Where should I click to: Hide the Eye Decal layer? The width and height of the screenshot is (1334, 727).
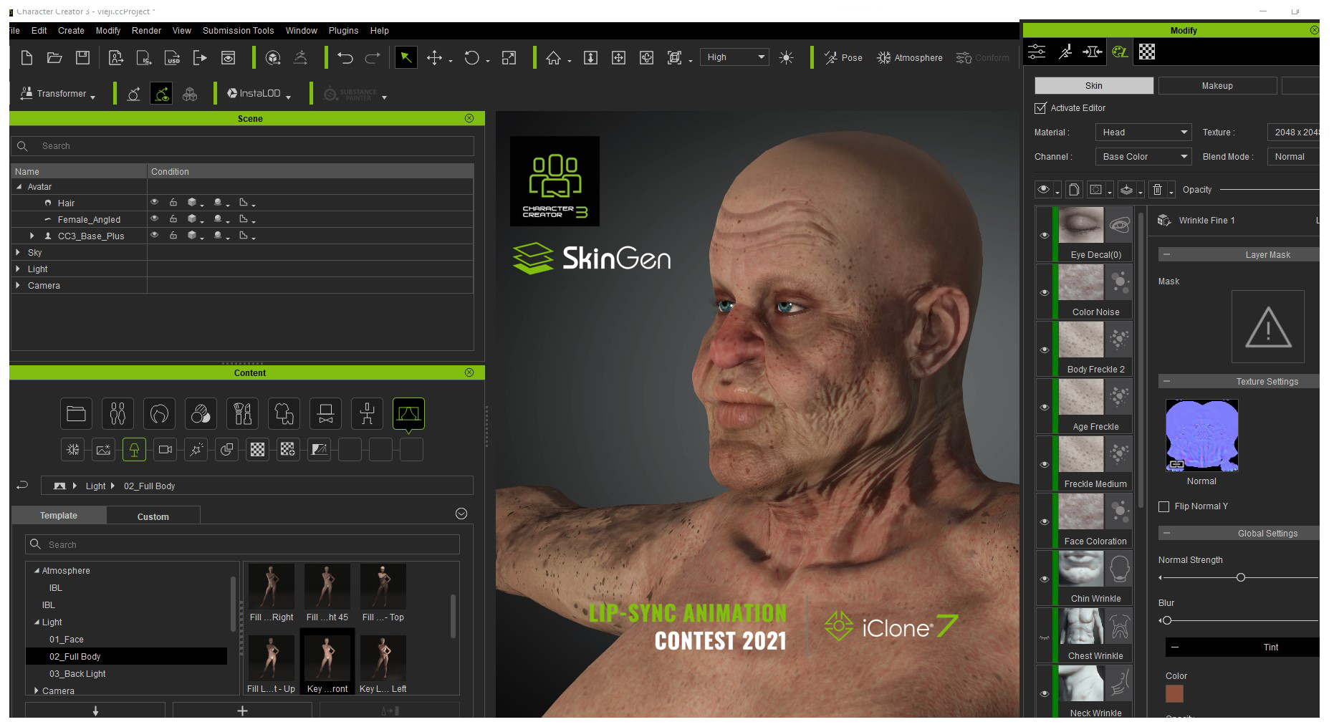[x=1044, y=235]
